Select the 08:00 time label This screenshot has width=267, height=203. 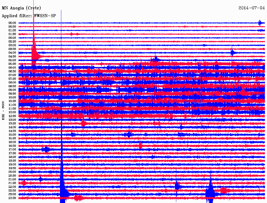tap(12, 83)
